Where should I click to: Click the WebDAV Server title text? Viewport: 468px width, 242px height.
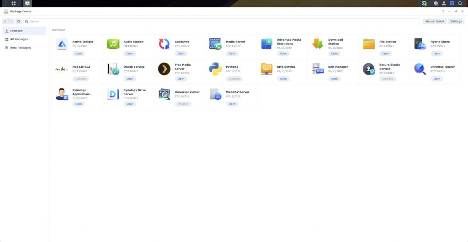[237, 92]
